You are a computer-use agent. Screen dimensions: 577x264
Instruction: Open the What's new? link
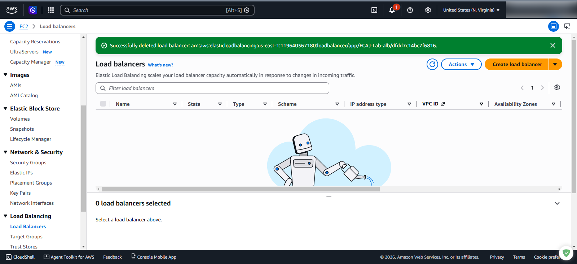[160, 65]
